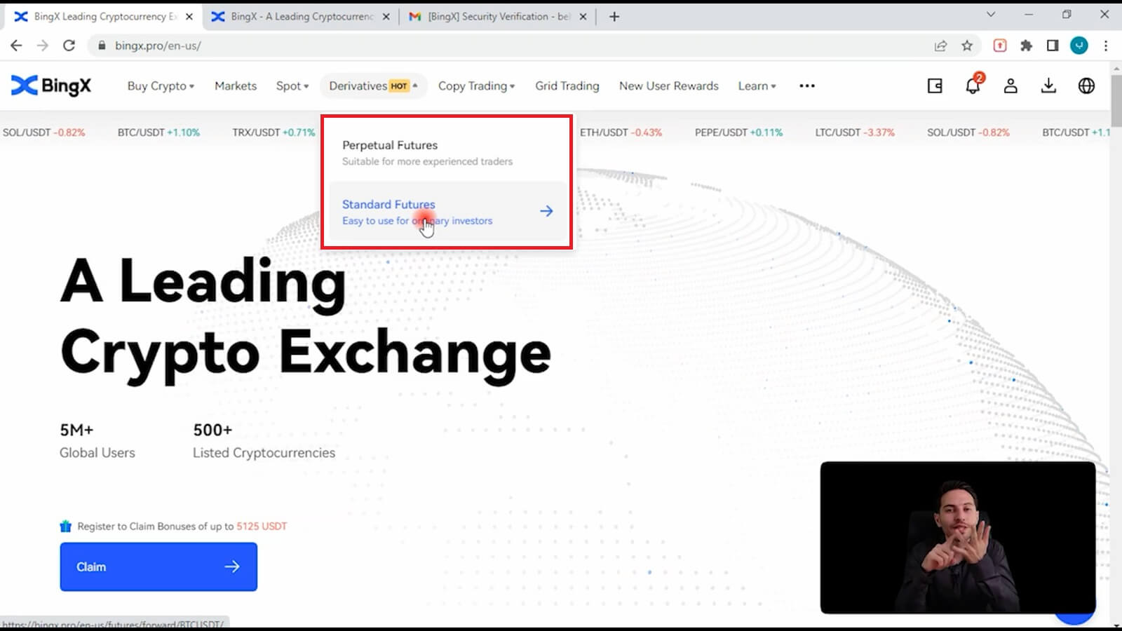Viewport: 1122px width, 631px height.
Task: Open the user account profile icon
Action: tap(1011, 86)
